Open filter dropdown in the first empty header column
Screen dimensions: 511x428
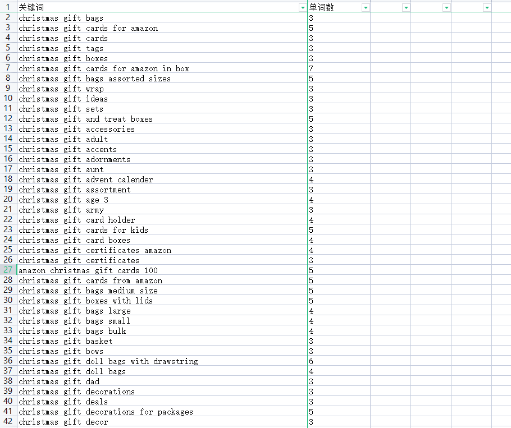[x=406, y=7]
